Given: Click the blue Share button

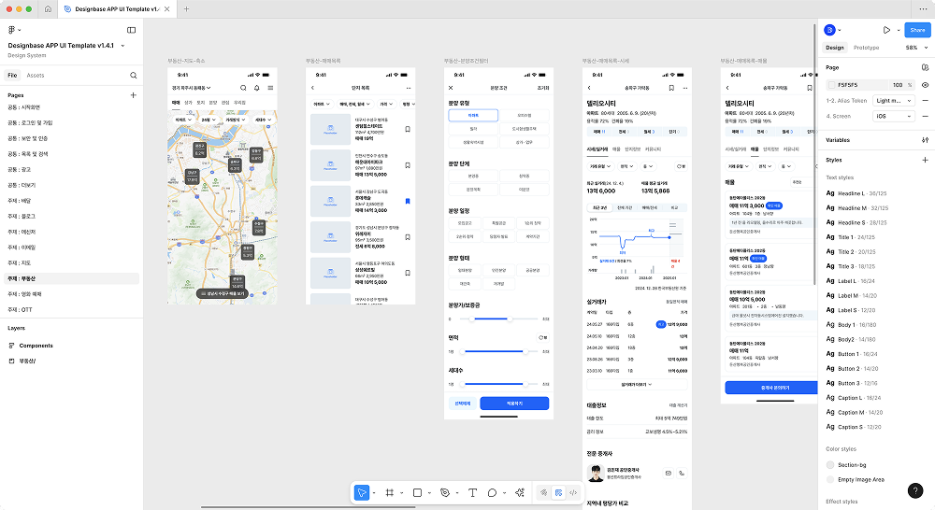Looking at the screenshot, I should [x=916, y=30].
